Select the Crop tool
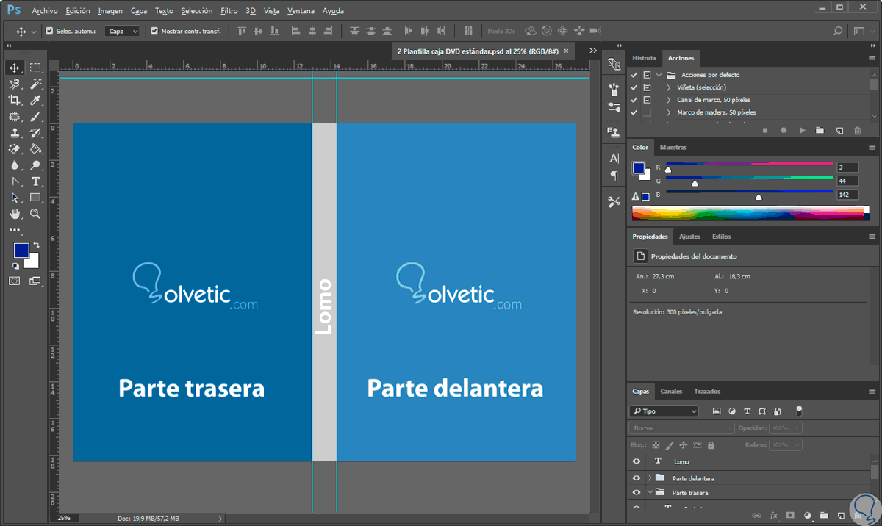 (x=14, y=101)
